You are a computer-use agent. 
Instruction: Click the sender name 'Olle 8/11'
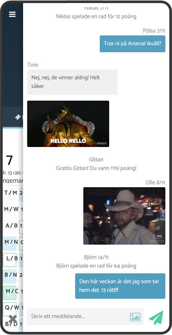(x=155, y=182)
